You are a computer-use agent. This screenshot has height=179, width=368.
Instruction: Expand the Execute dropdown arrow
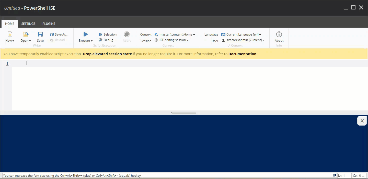(91, 41)
